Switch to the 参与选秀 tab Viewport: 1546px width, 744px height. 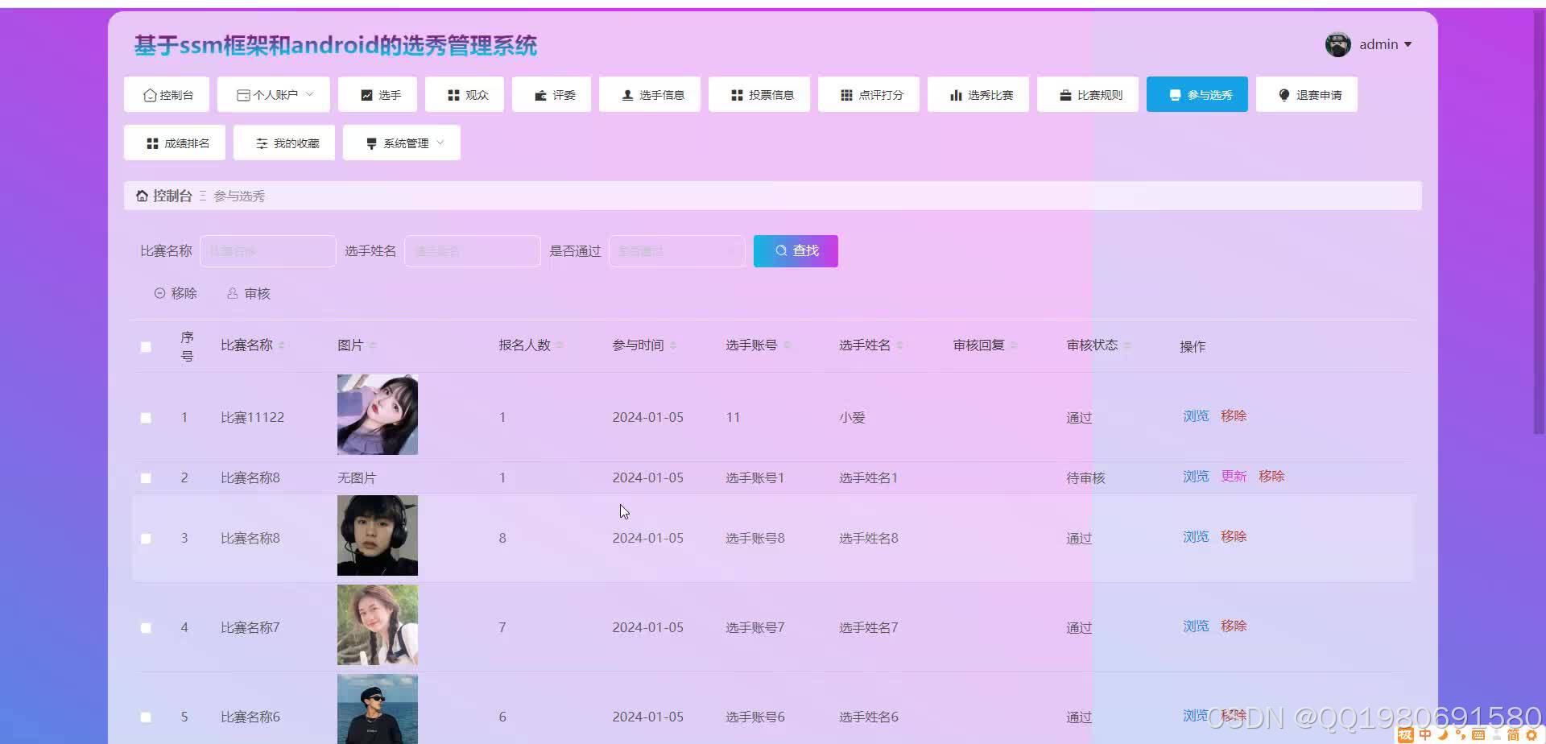(1197, 94)
